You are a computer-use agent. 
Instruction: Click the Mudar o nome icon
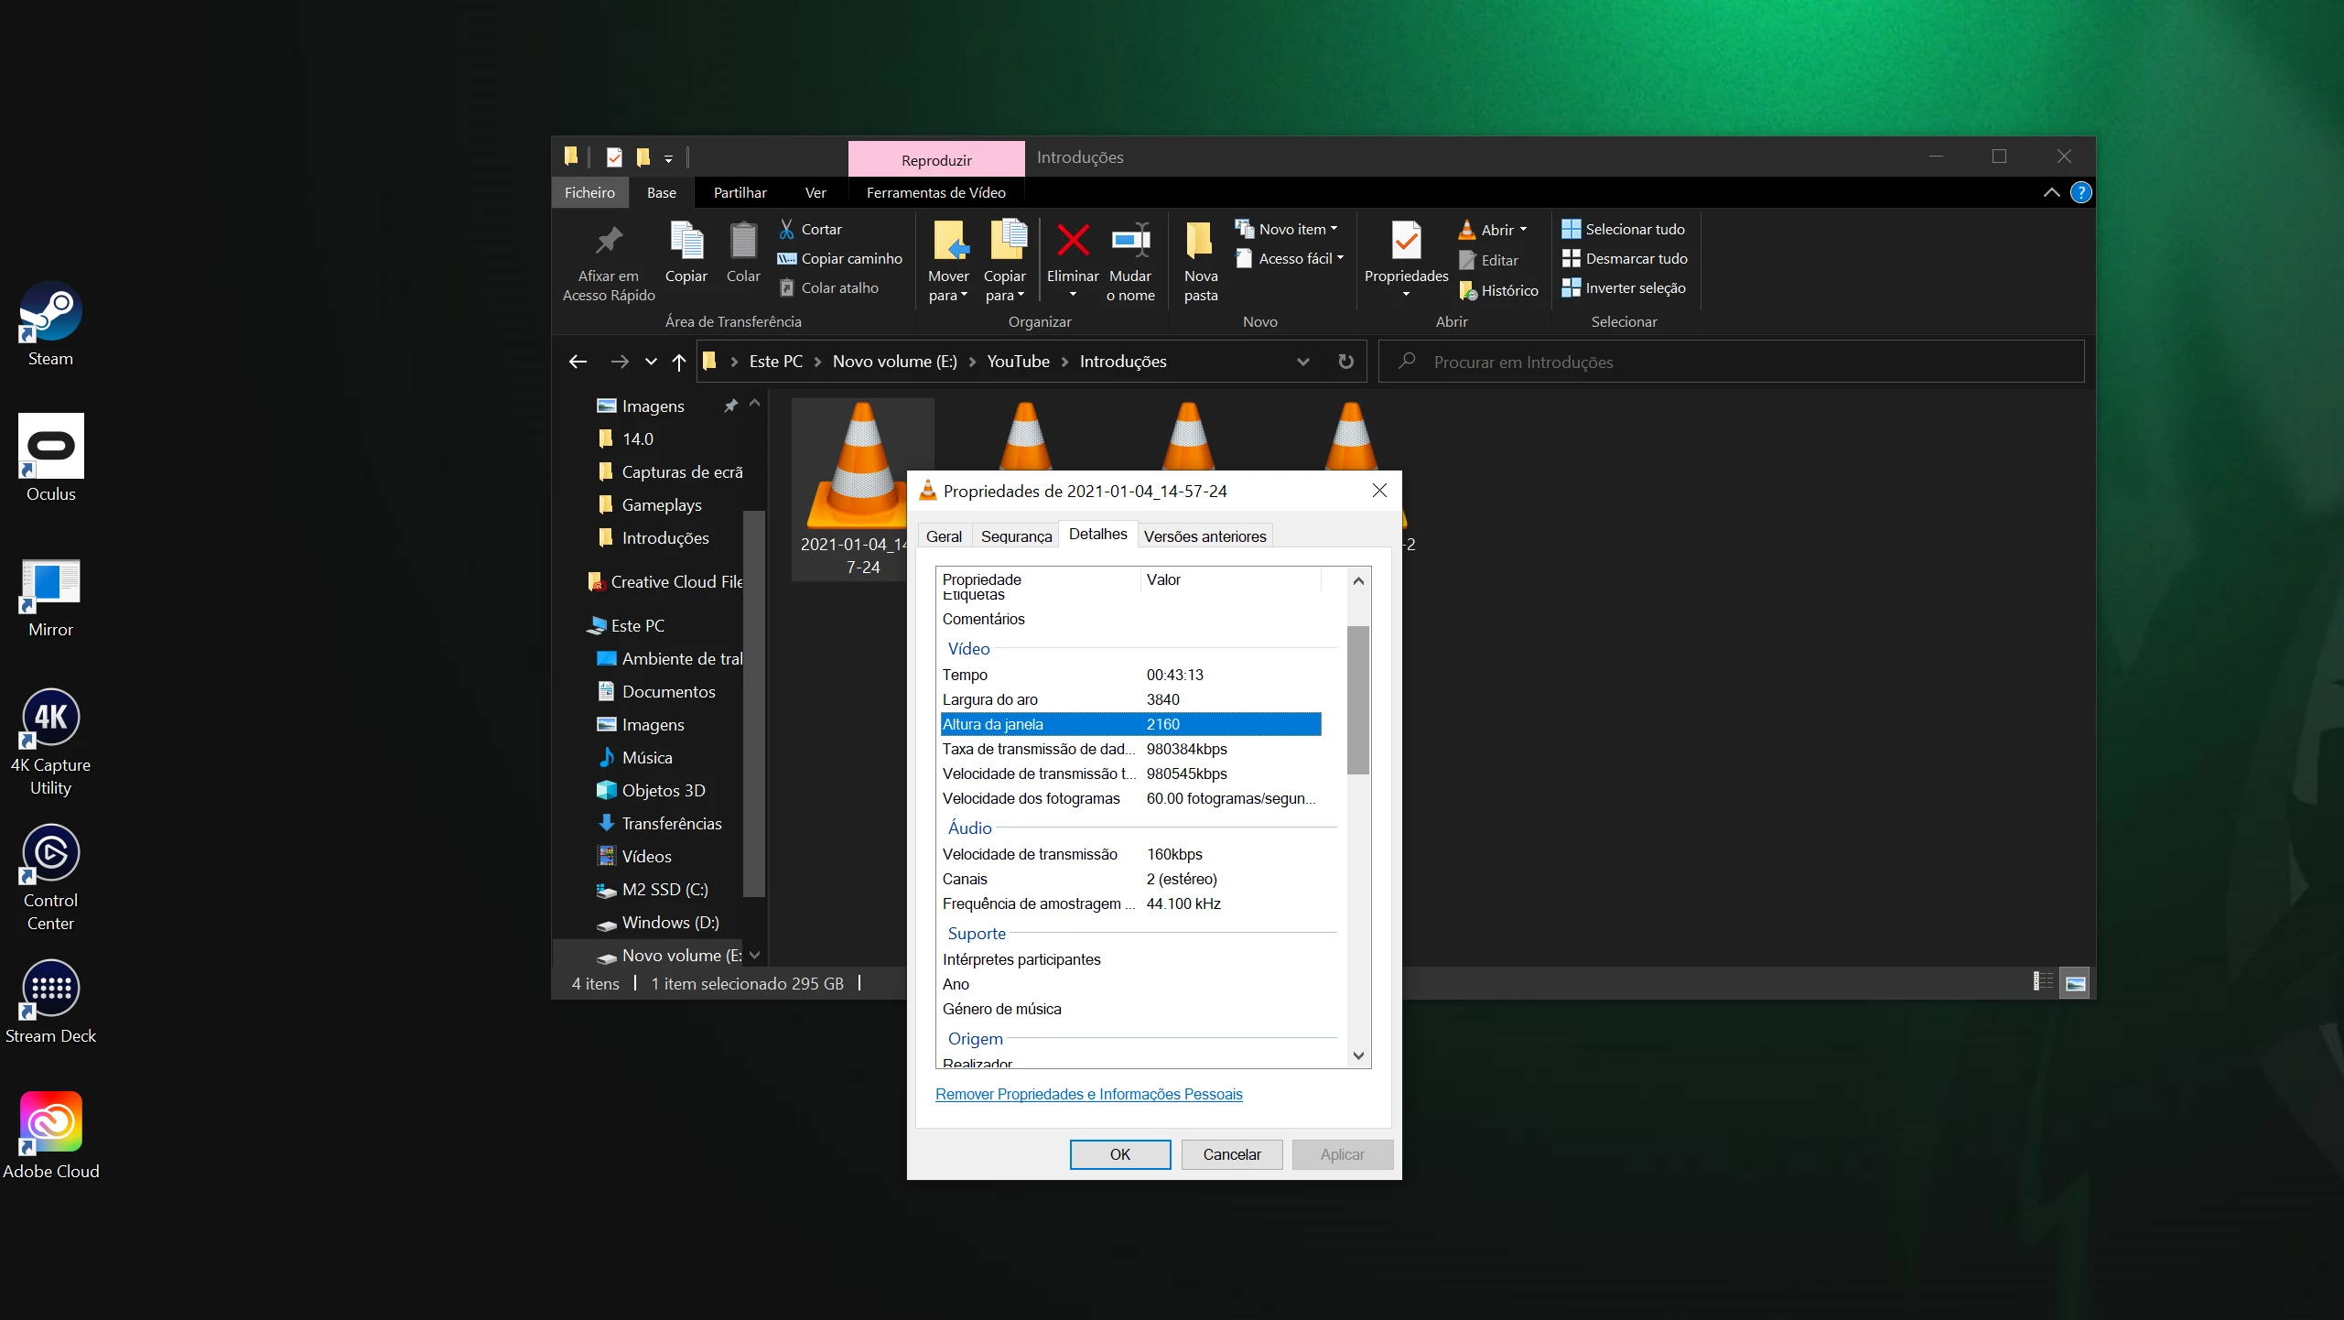[1130, 242]
